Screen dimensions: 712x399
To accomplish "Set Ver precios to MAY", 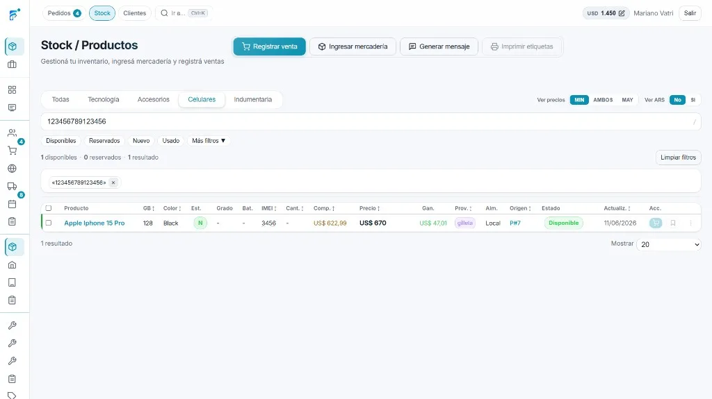I will [628, 100].
